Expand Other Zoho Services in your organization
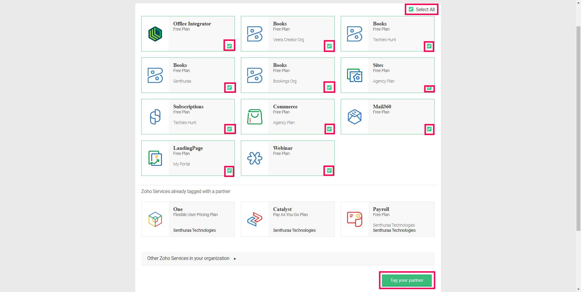 (288, 258)
